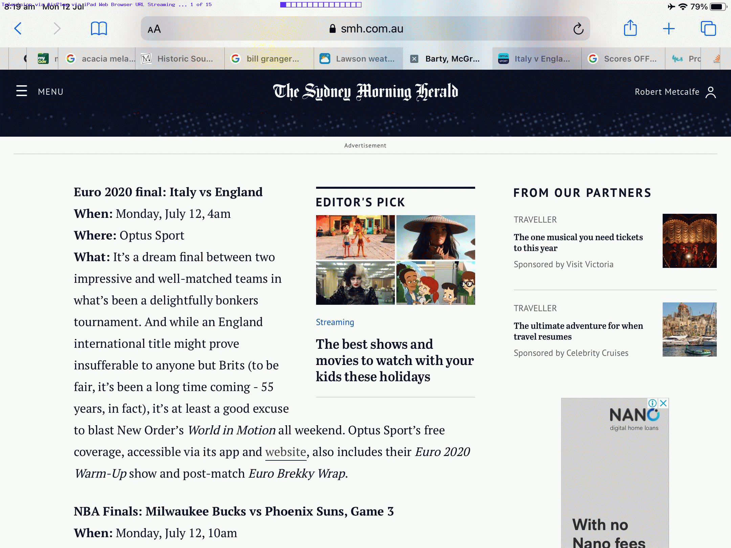
Task: Reload the smh.com.au page
Action: coord(578,29)
